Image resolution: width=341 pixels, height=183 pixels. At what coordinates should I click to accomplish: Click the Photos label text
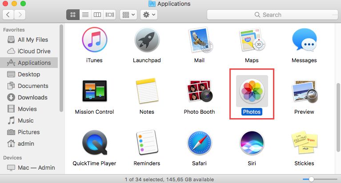pos(252,112)
